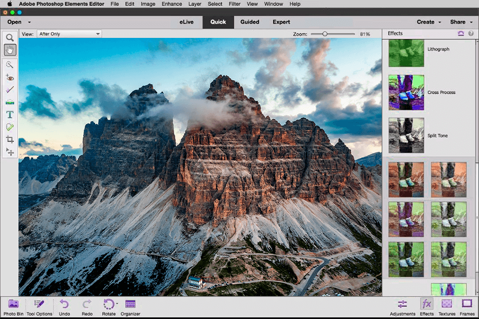The height and width of the screenshot is (319, 479).
Task: Open the Organizer
Action: pos(130,308)
